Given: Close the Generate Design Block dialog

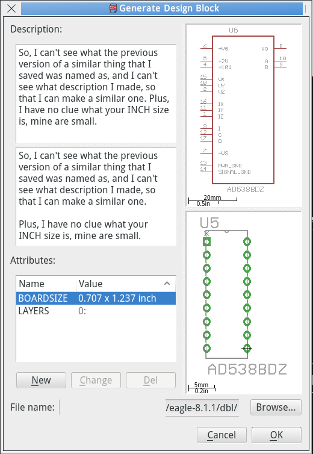Looking at the screenshot, I should click(11, 8).
